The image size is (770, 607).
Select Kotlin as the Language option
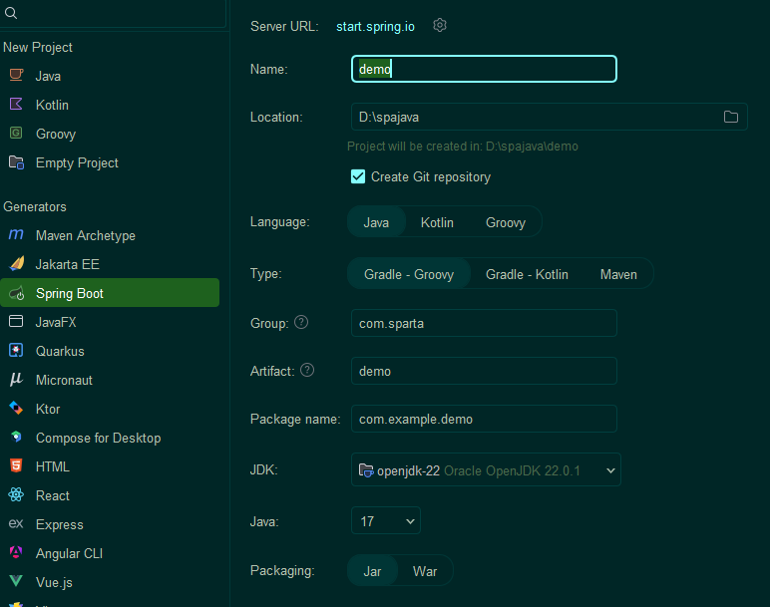click(437, 222)
